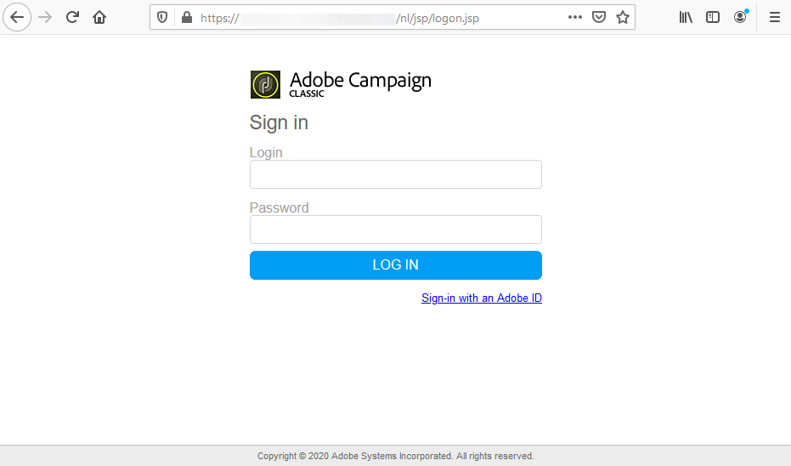791x466 pixels.
Task: Toggle the browser sidebar
Action: (712, 17)
